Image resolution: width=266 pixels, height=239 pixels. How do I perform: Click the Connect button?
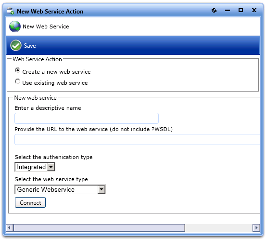pos(30,202)
